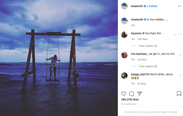
Task: View the 180,376 likes list
Action: [130, 99]
